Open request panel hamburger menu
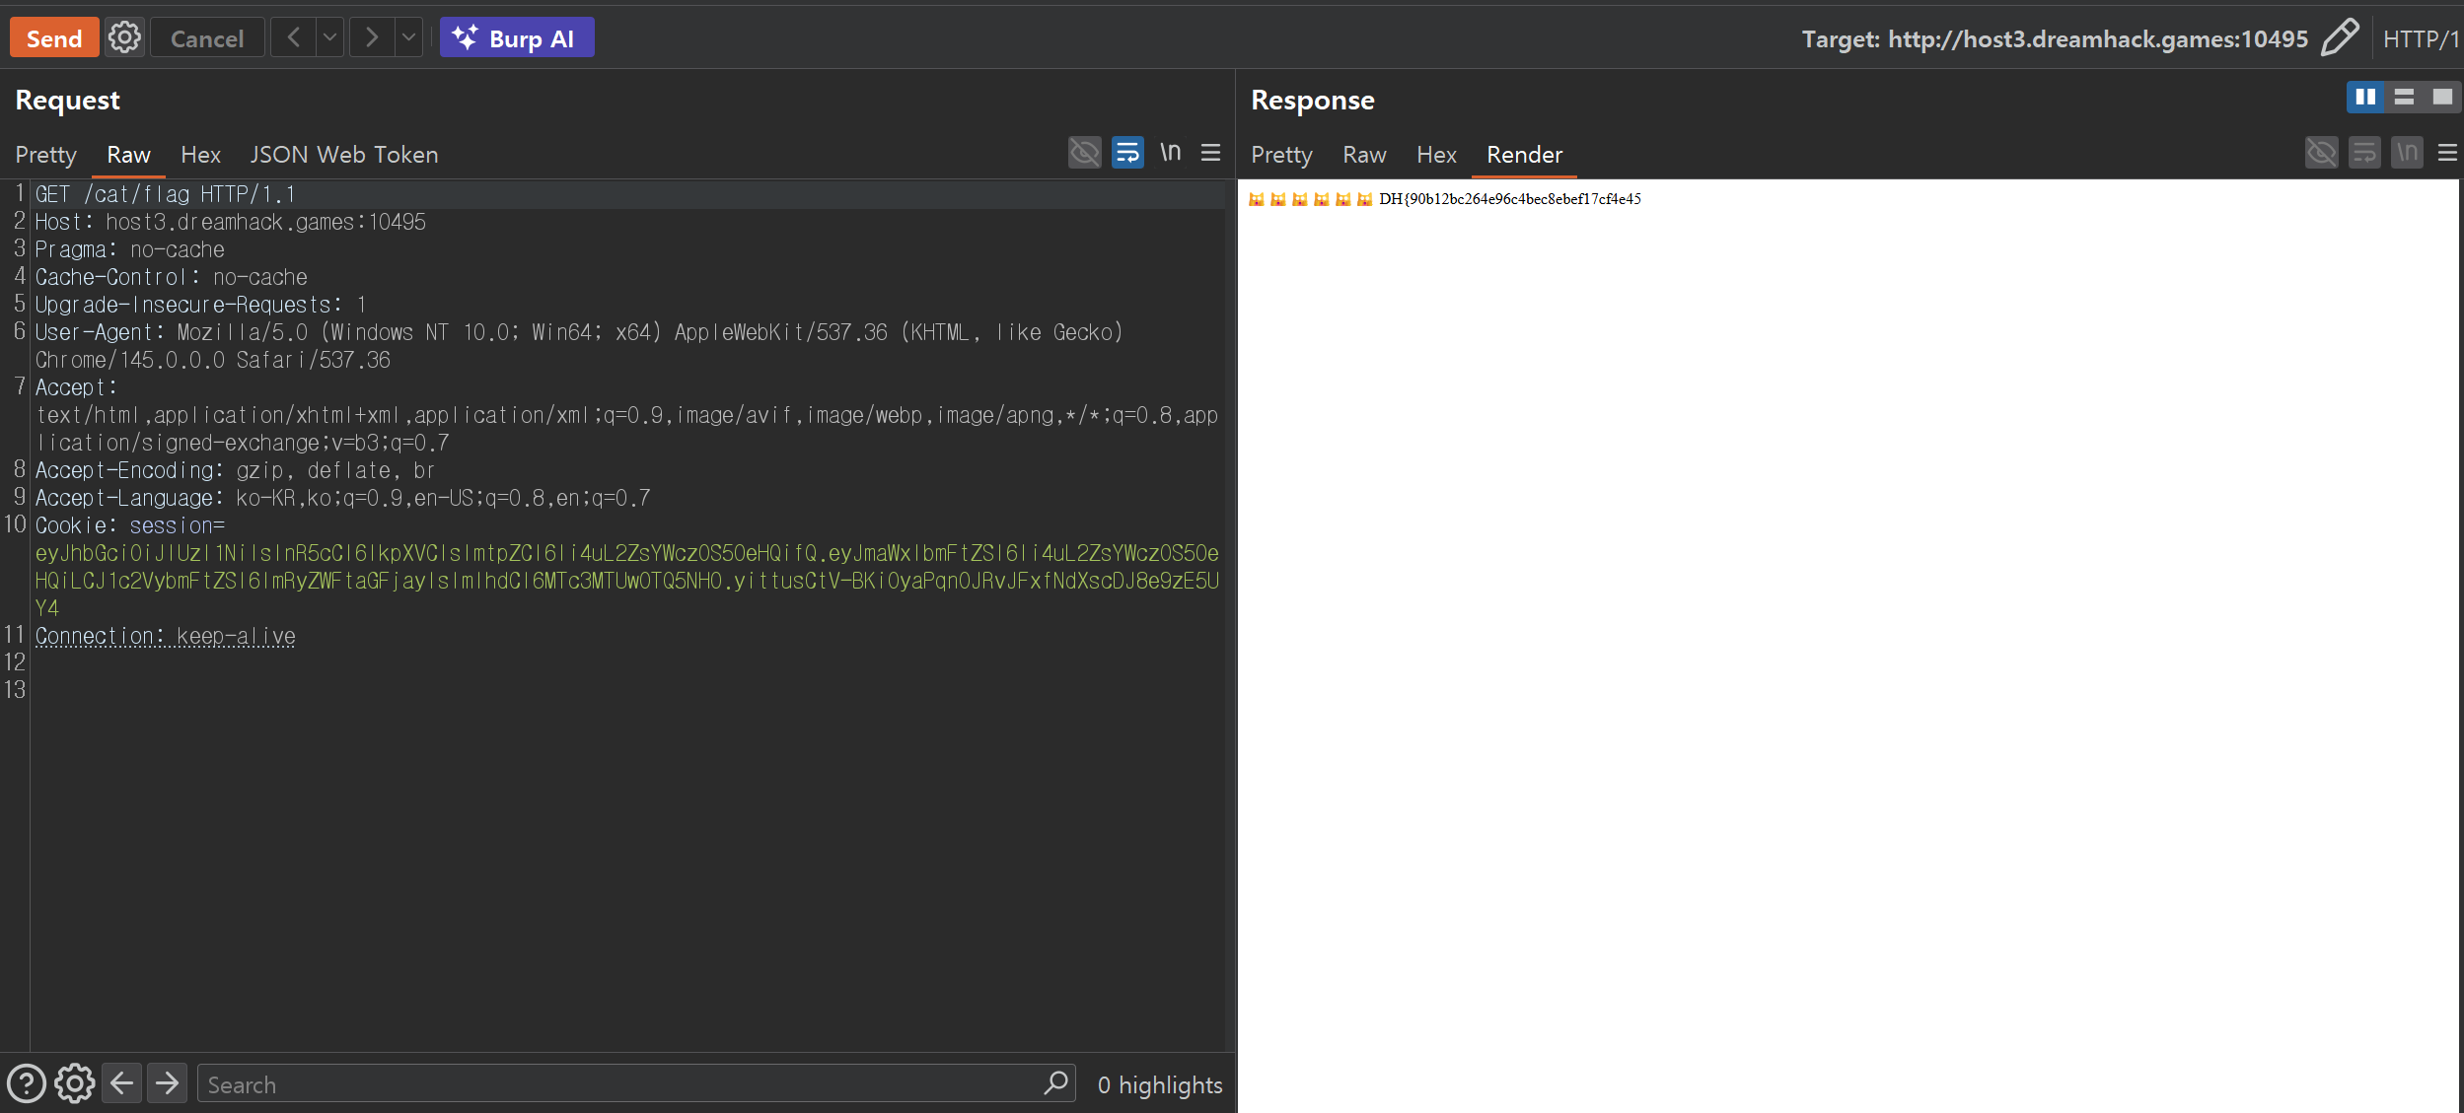Viewport: 2464px width, 1113px height. click(x=1211, y=153)
